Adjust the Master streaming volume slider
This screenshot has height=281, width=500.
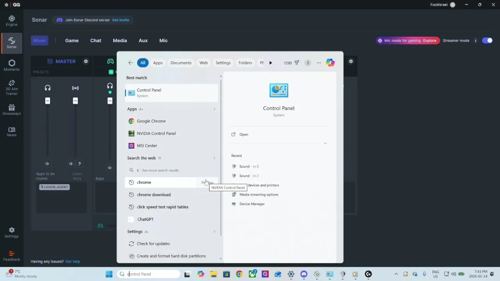[75, 101]
